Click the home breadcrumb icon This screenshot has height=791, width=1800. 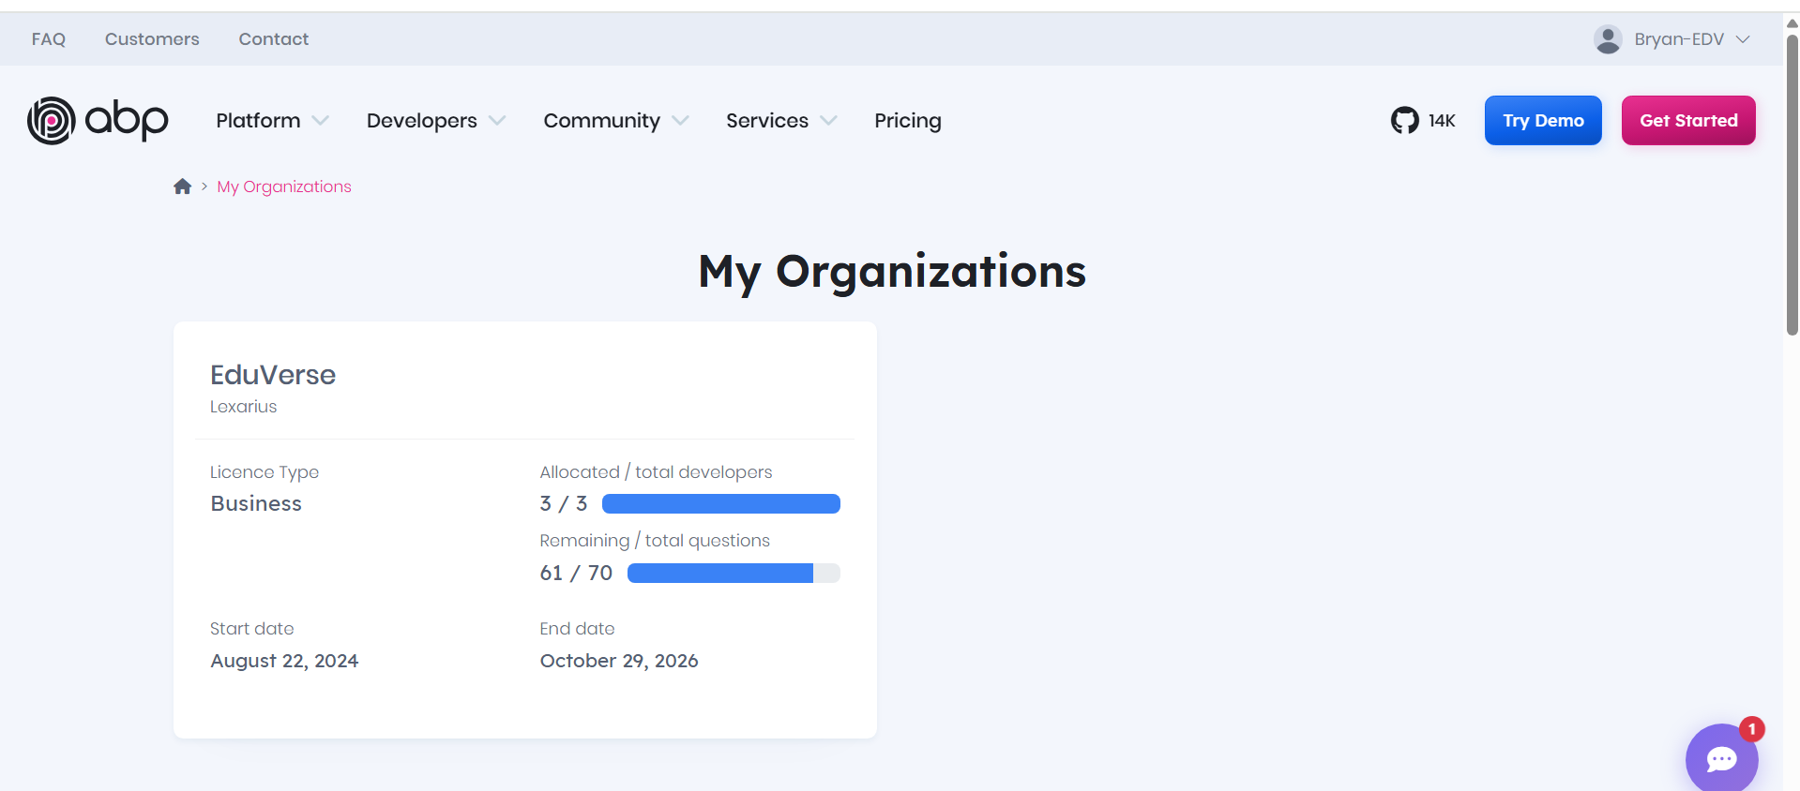click(182, 187)
